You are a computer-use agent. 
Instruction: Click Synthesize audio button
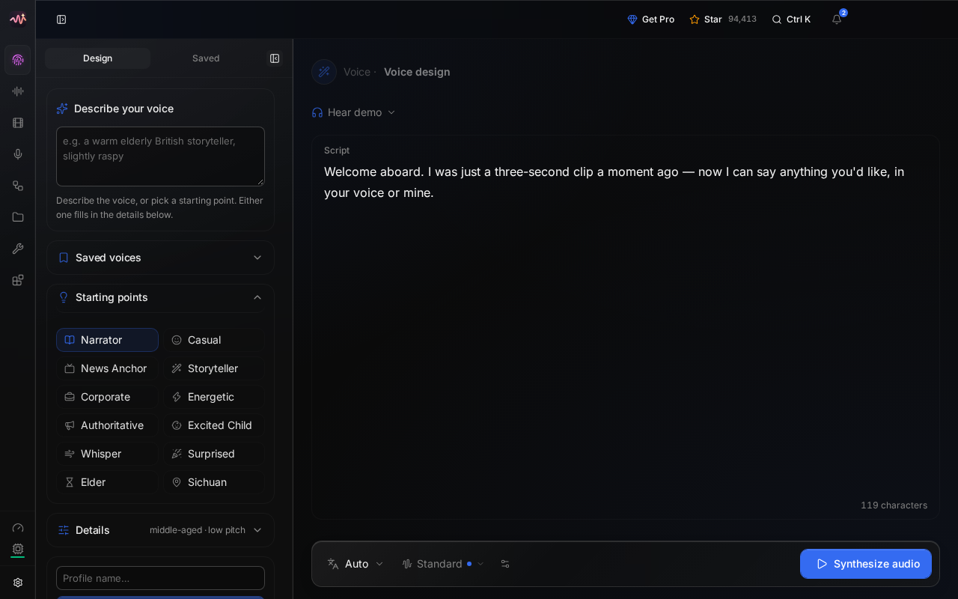click(x=866, y=564)
